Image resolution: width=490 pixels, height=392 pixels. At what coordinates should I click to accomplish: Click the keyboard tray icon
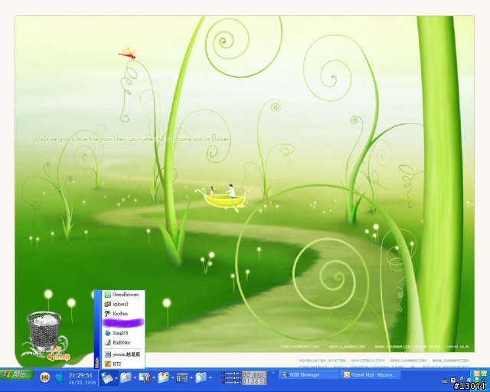tap(444, 381)
